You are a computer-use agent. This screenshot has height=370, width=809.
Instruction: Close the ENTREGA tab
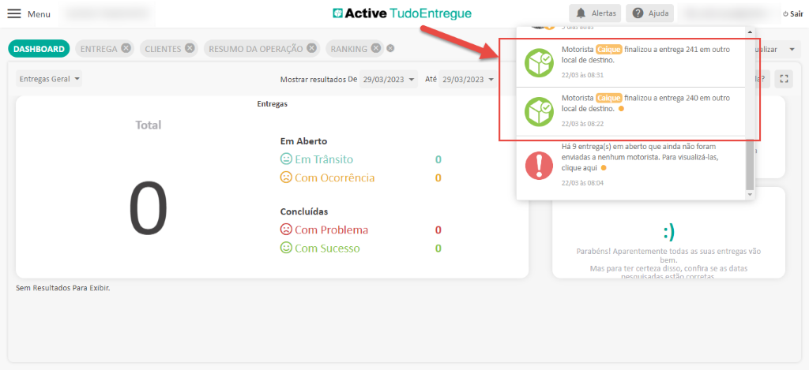pos(126,49)
